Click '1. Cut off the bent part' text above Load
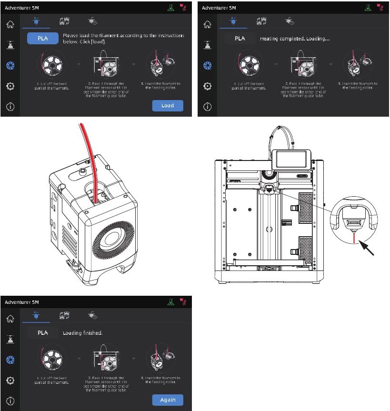Screen dimensions: 390x411 pyautogui.click(x=52, y=86)
